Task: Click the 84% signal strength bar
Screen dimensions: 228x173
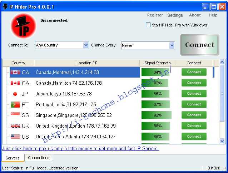Action: (x=155, y=72)
